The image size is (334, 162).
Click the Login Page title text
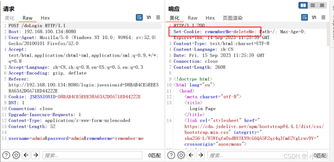tap(203, 109)
